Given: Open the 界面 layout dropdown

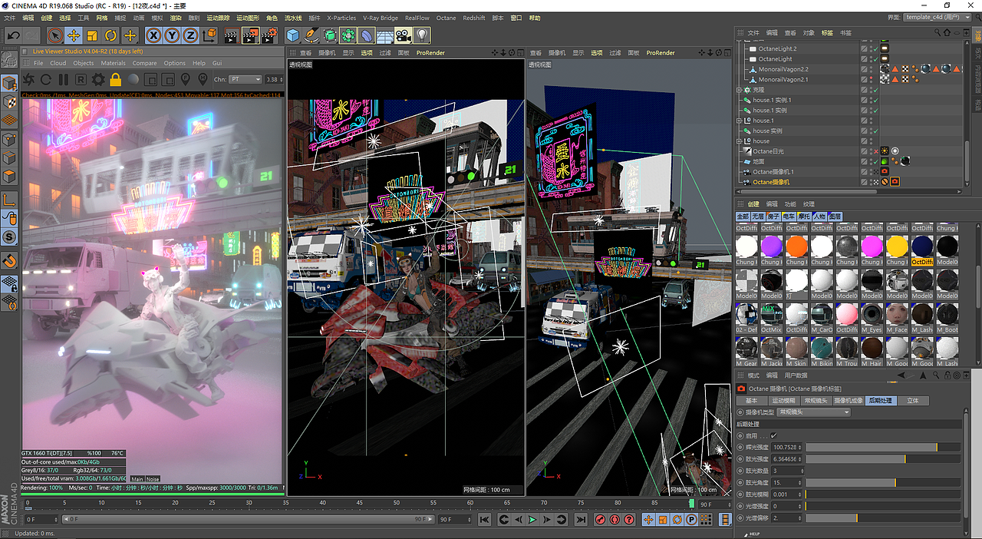Looking at the screenshot, I should pyautogui.click(x=938, y=17).
